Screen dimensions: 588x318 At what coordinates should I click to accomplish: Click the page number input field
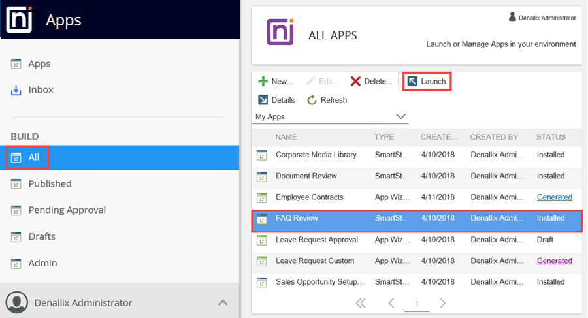(x=417, y=304)
